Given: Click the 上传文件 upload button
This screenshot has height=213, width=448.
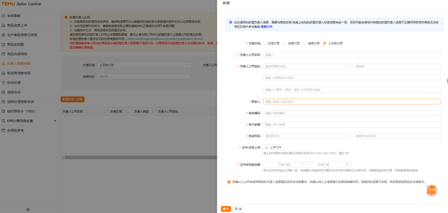Looking at the screenshot, I should click(273, 147).
